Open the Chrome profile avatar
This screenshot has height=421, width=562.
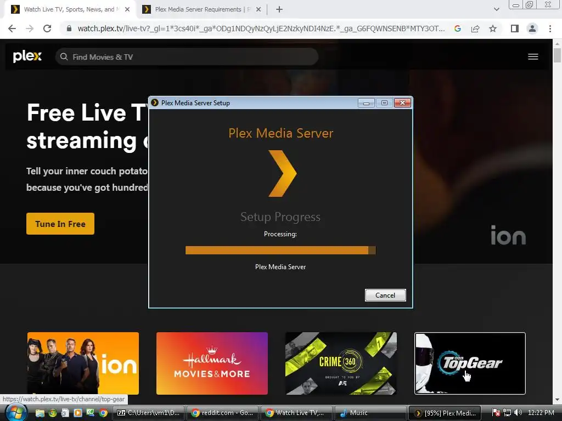point(532,29)
